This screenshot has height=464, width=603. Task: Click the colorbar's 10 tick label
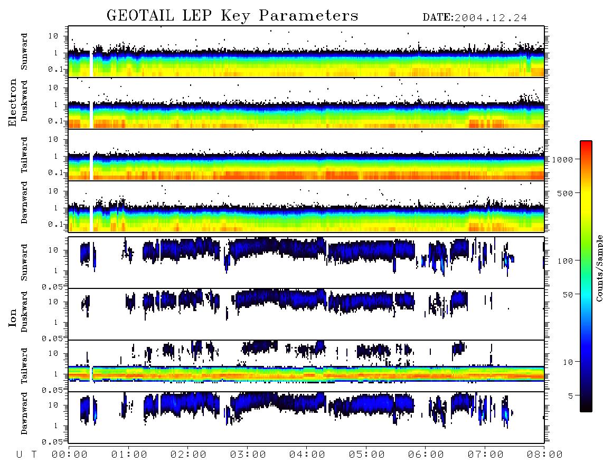[568, 362]
